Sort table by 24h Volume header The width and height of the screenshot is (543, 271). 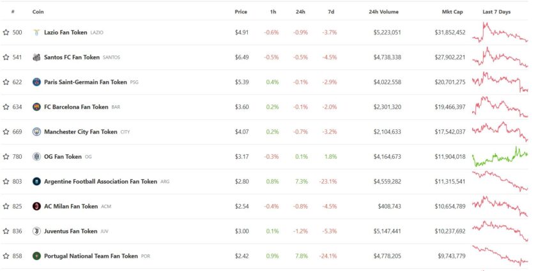tap(384, 11)
